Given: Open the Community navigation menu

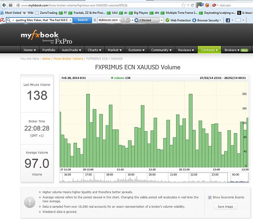Looking at the screenshot, I should click(161, 50).
